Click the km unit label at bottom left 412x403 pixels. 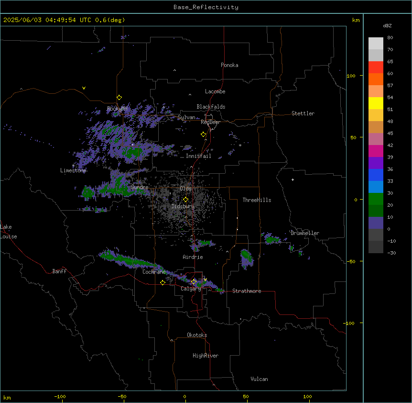7,397
